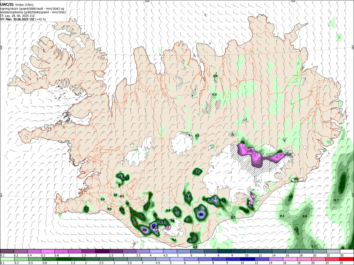The image size is (354, 265).
Task: Click the red 25–30 rain legend swatch
Action: tap(332, 259)
